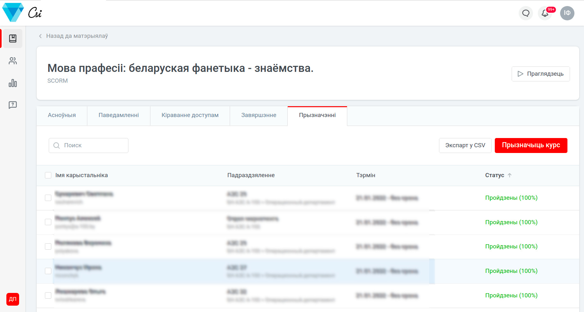Focus the Поиск search field
The width and height of the screenshot is (584, 312).
pyautogui.click(x=92, y=145)
